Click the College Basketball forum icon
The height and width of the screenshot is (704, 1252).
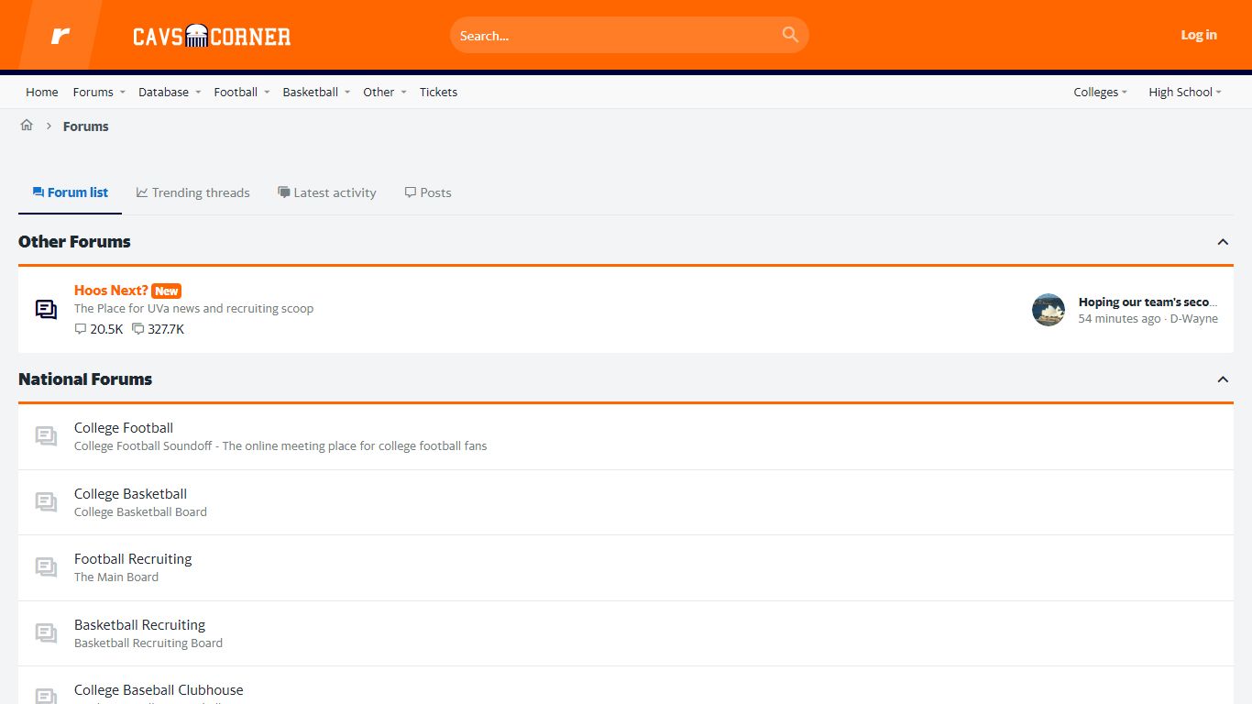coord(46,502)
